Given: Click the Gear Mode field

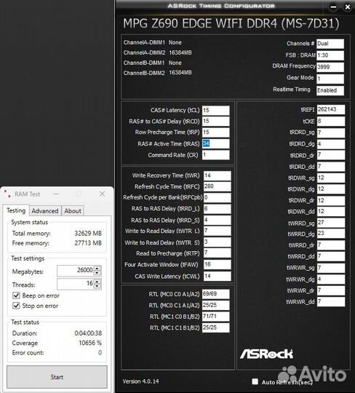Looking at the screenshot, I should (x=330, y=79).
